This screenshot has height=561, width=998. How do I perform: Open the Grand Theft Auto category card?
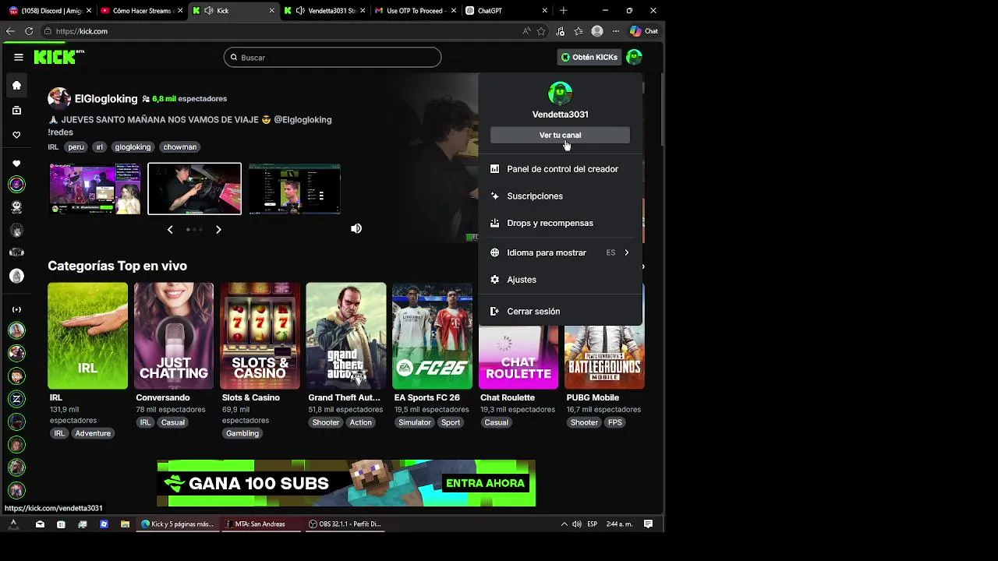point(346,336)
